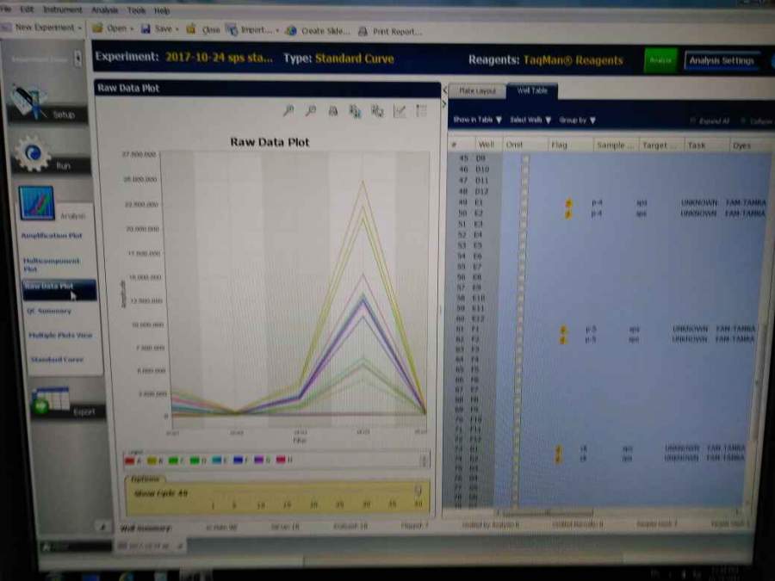Click the Create Slide icon in toolbar
The image size is (775, 581).
point(292,31)
